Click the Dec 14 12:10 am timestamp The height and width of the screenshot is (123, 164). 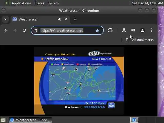(x=95, y=103)
